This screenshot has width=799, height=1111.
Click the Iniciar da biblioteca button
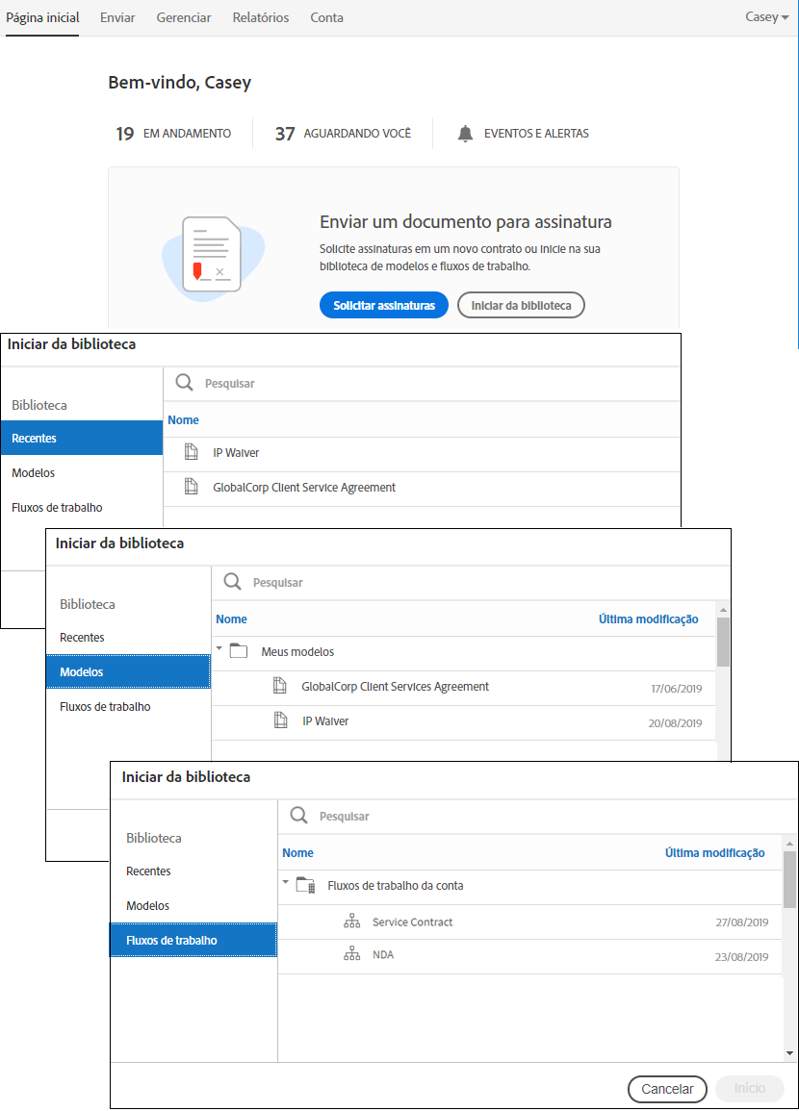click(x=521, y=306)
